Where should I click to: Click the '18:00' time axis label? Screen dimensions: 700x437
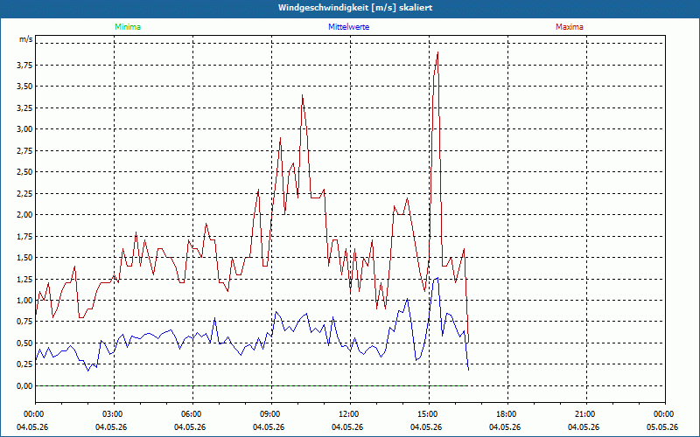click(x=507, y=414)
